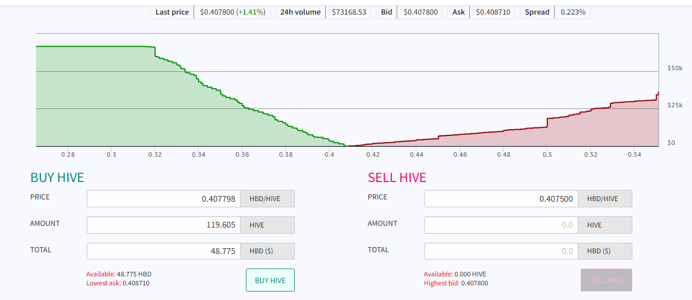Click the HIVE unit on buy amount
This screenshot has height=300, width=692.
267,225
